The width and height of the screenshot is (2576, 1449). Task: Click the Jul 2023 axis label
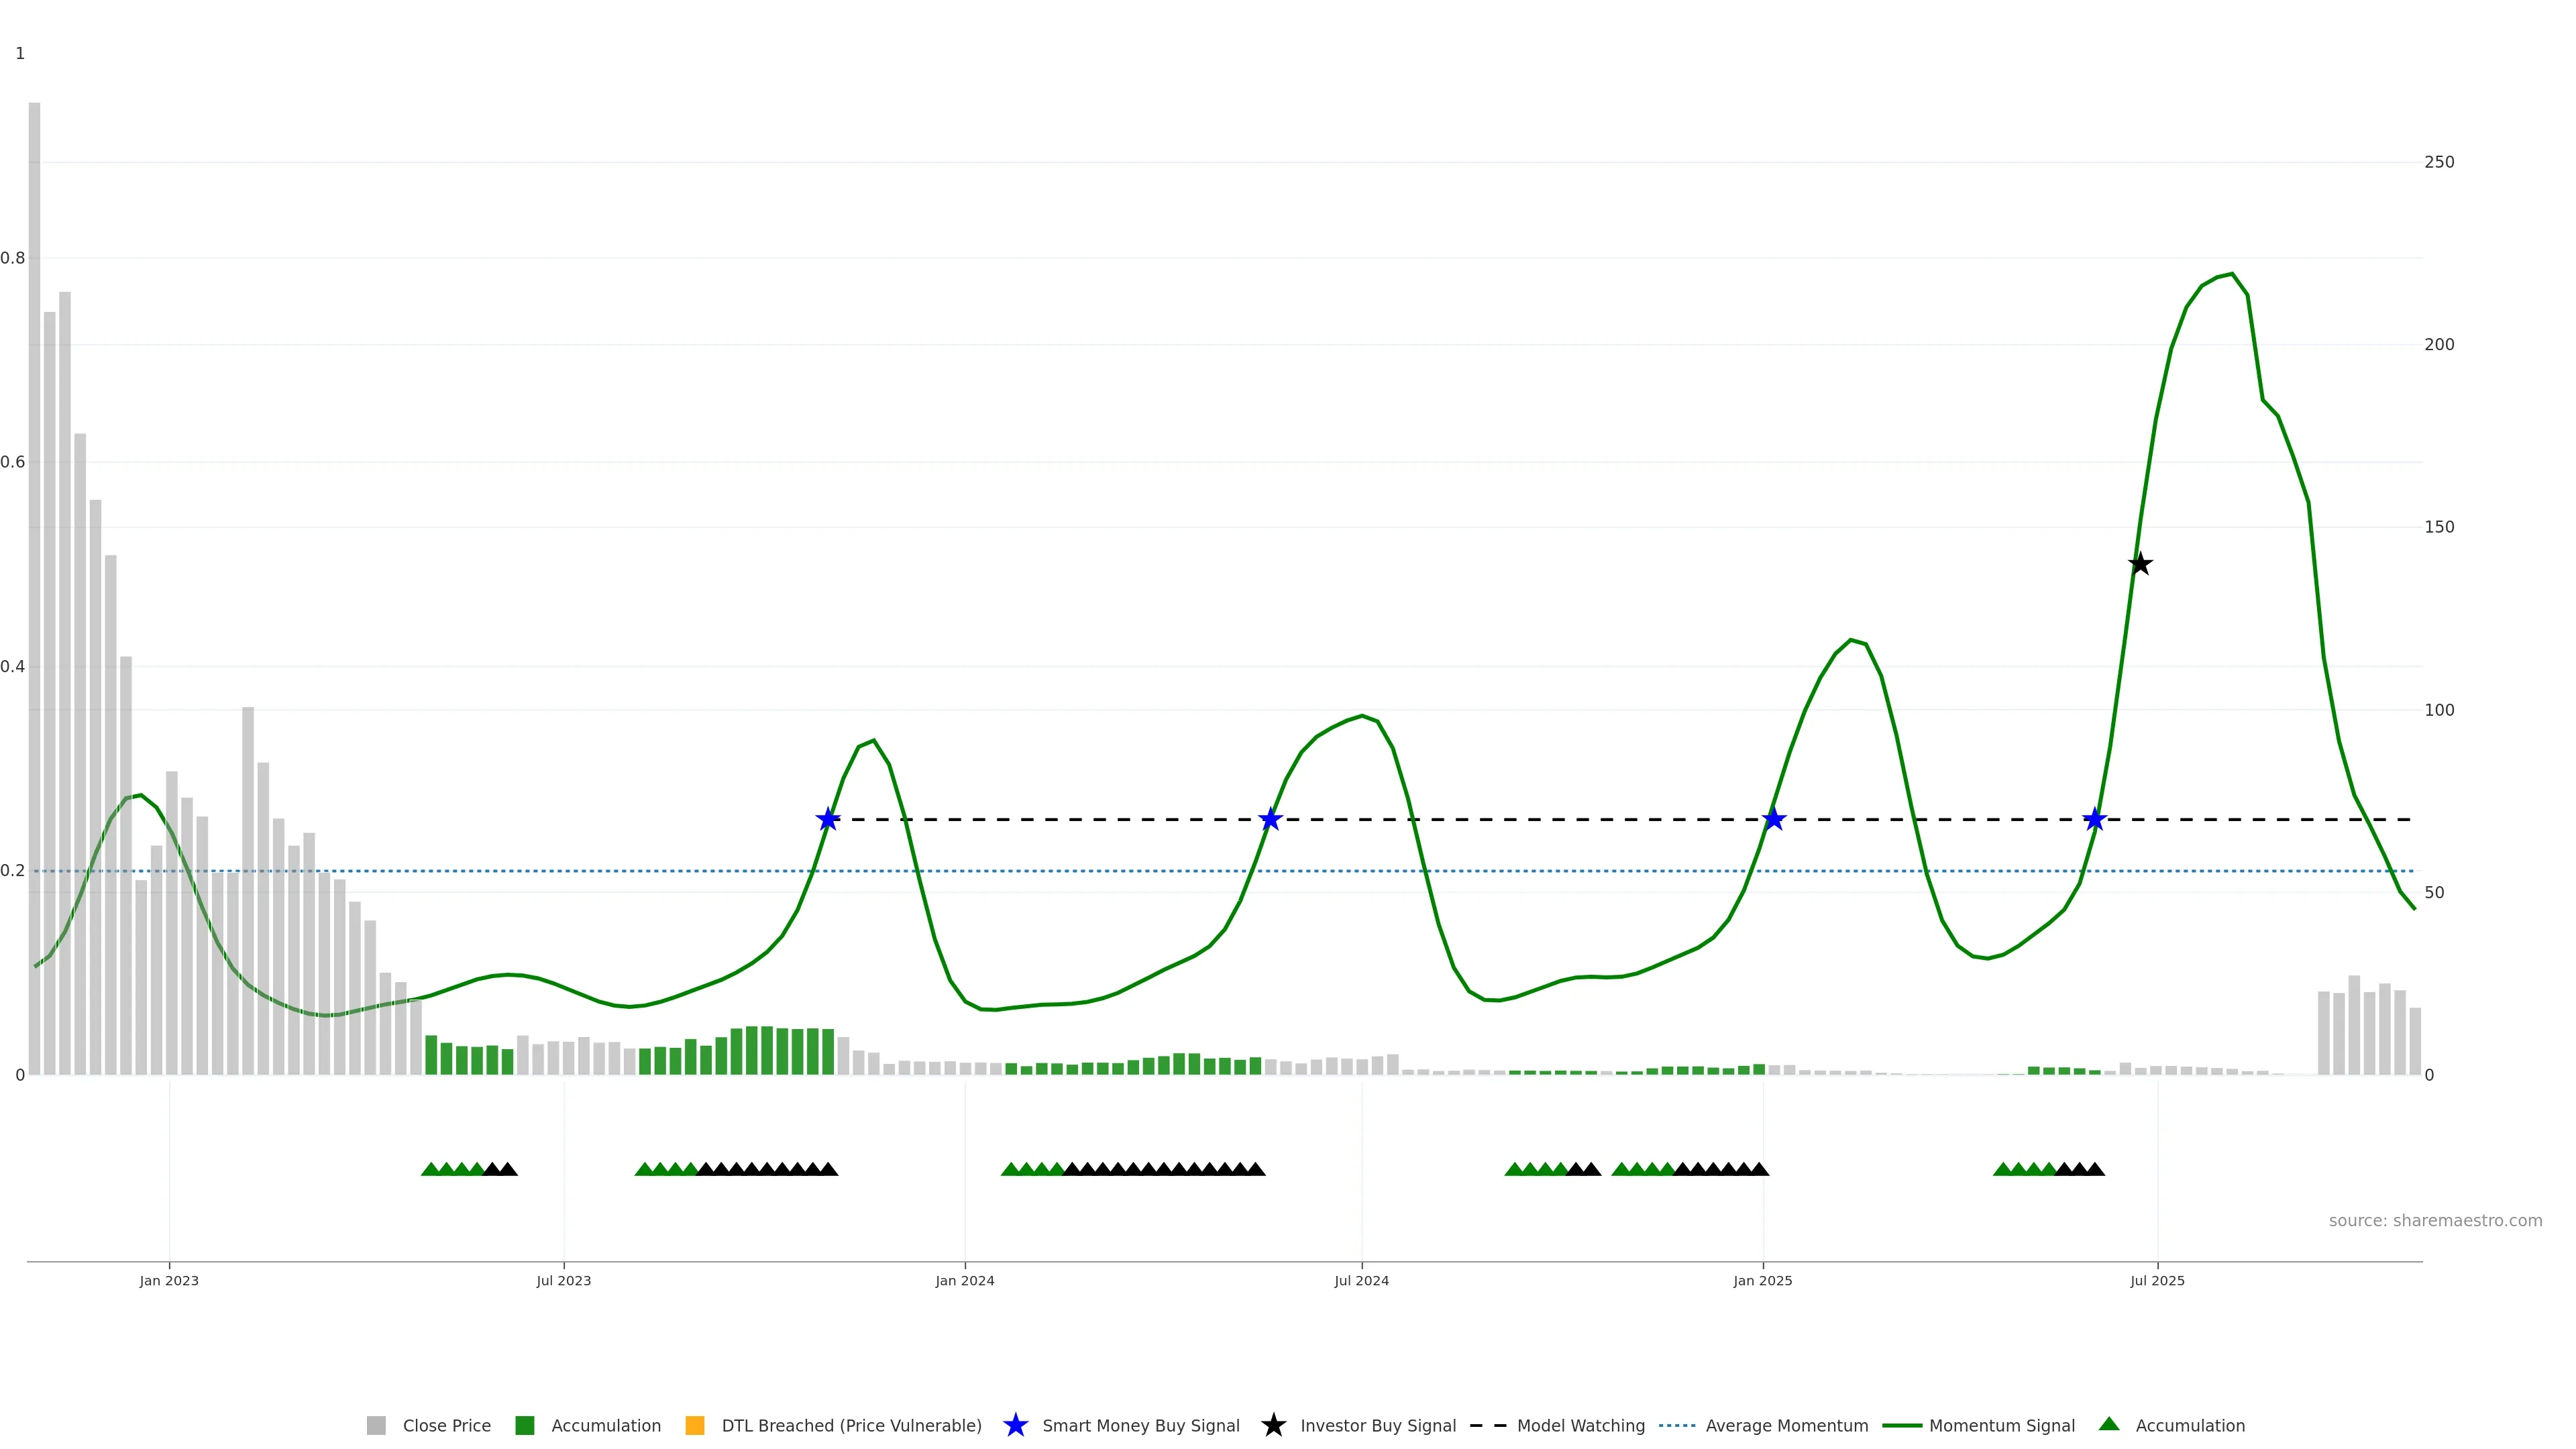pyautogui.click(x=563, y=1280)
